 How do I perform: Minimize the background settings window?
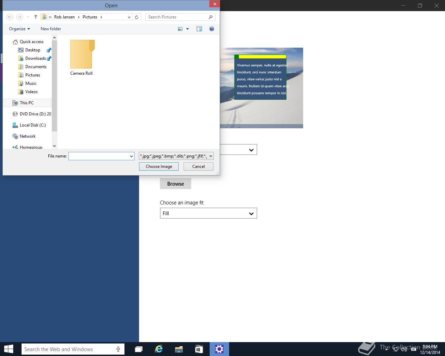pyautogui.click(x=404, y=6)
